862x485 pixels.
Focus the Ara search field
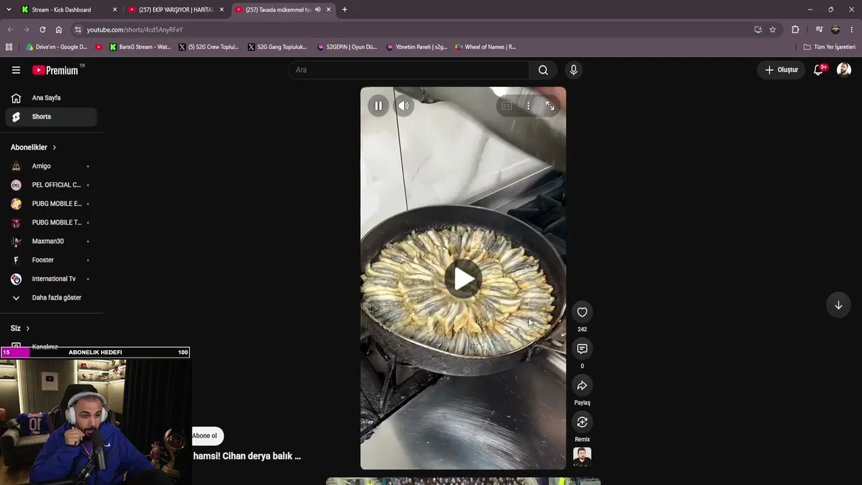(x=409, y=70)
